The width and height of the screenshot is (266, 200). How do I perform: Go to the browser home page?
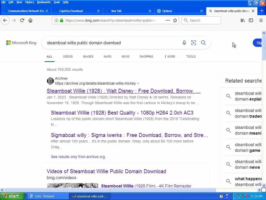coord(30,20)
